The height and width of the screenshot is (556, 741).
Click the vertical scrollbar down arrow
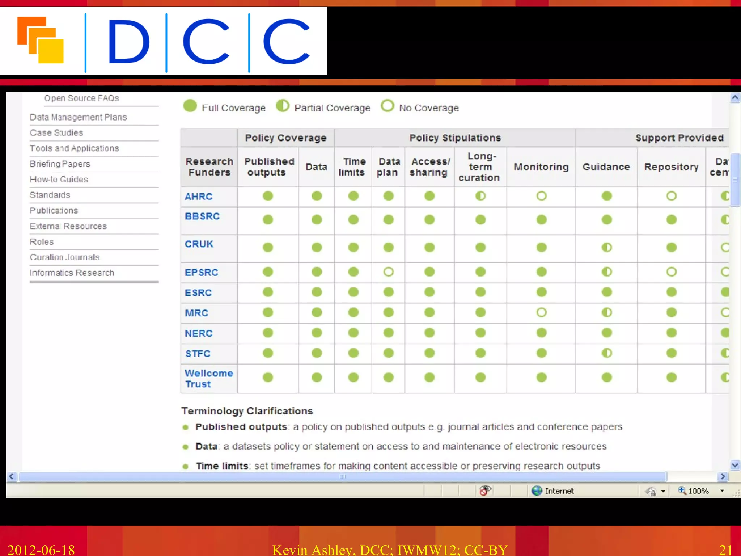tap(734, 465)
